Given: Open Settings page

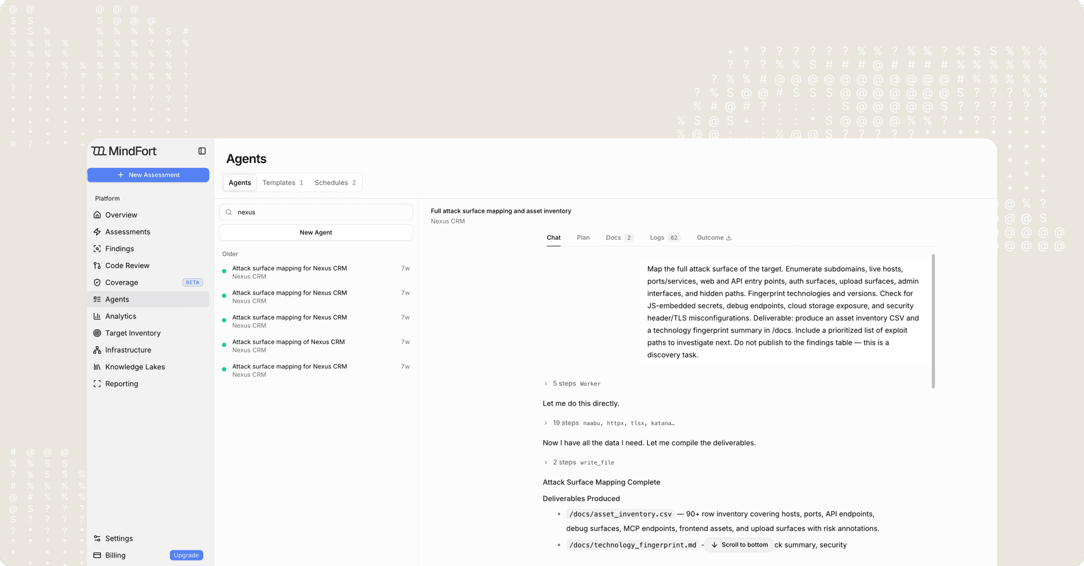Looking at the screenshot, I should coord(148,538).
